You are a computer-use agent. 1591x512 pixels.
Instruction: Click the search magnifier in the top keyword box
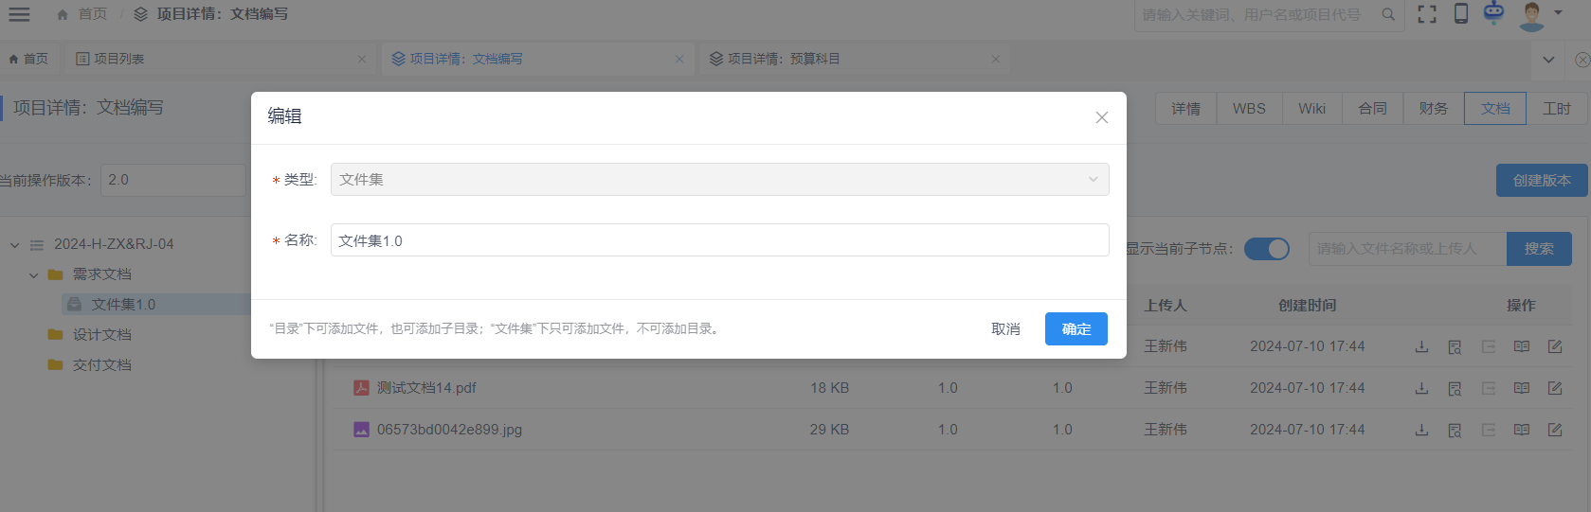pos(1388,14)
